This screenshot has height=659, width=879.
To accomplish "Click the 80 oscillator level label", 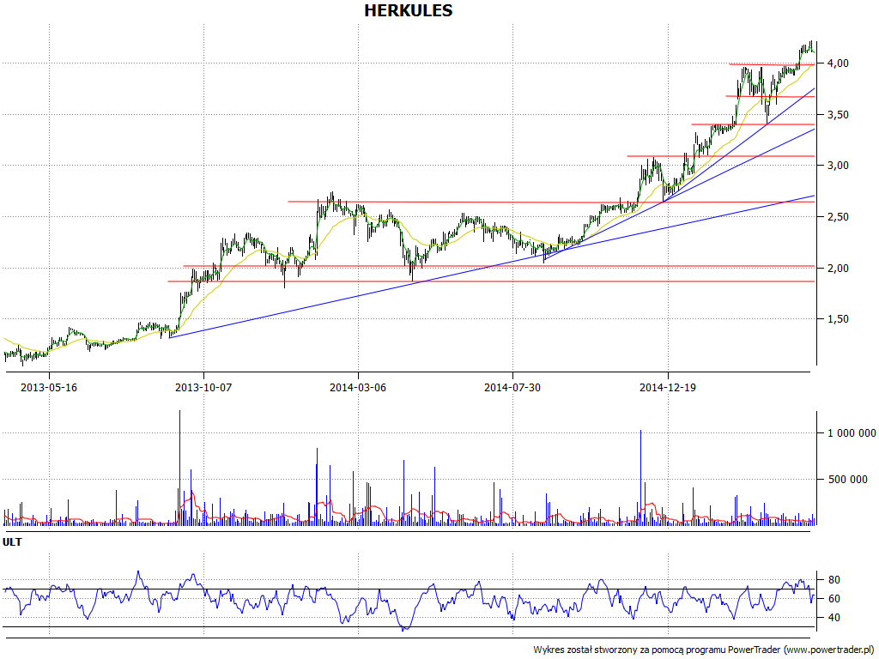I will point(834,580).
